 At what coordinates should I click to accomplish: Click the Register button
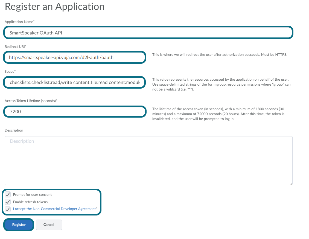pyautogui.click(x=18, y=225)
